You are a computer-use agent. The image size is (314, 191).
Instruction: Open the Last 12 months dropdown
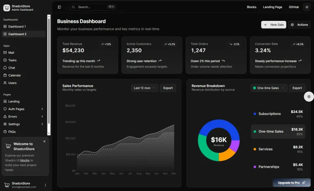[145, 88]
